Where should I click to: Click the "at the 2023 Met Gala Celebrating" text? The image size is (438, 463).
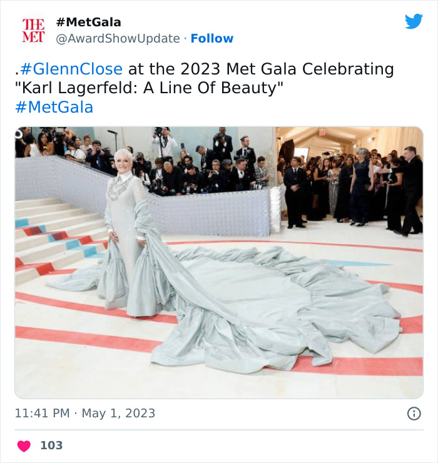pyautogui.click(x=261, y=69)
